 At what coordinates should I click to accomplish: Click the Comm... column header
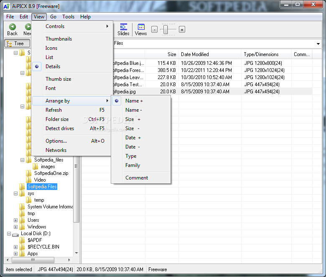tap(302, 54)
